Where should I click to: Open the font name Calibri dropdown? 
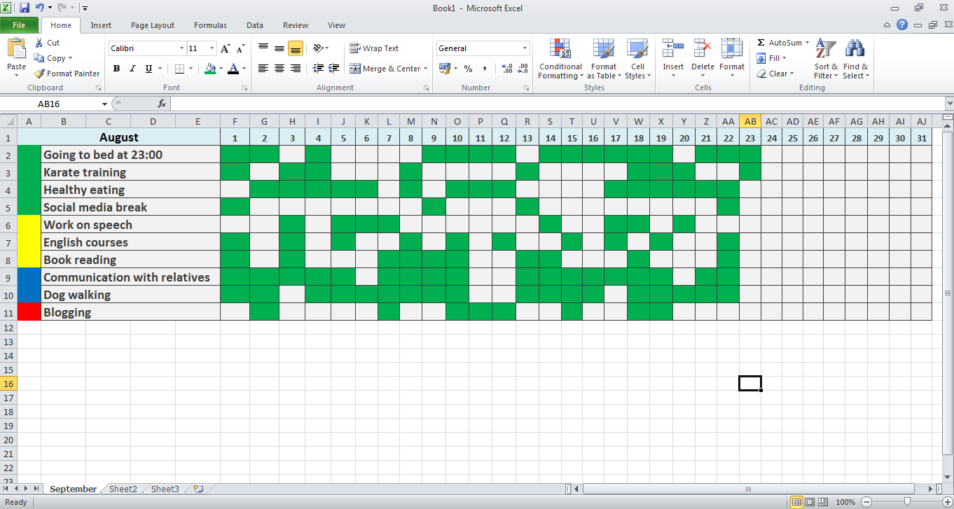pyautogui.click(x=182, y=48)
